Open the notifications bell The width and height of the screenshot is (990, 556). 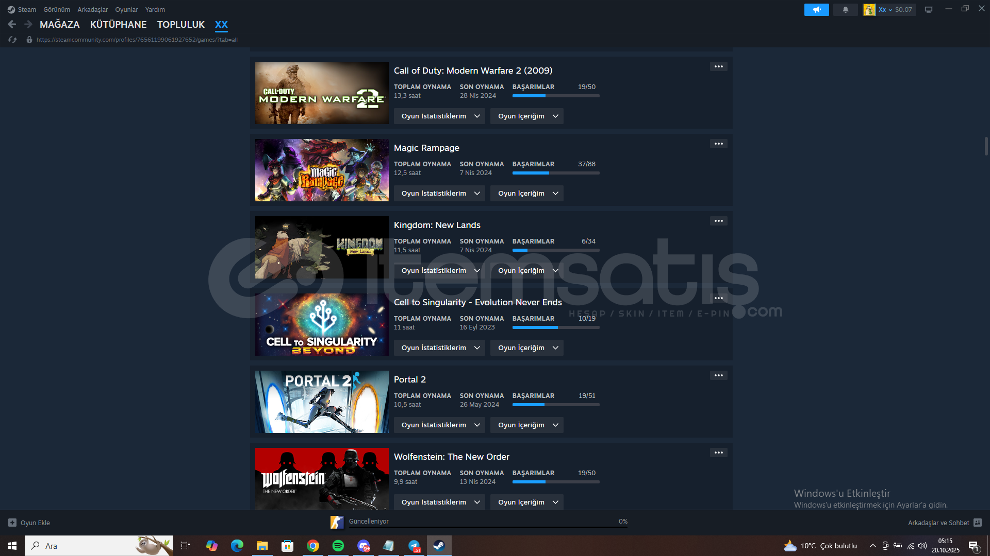point(846,10)
